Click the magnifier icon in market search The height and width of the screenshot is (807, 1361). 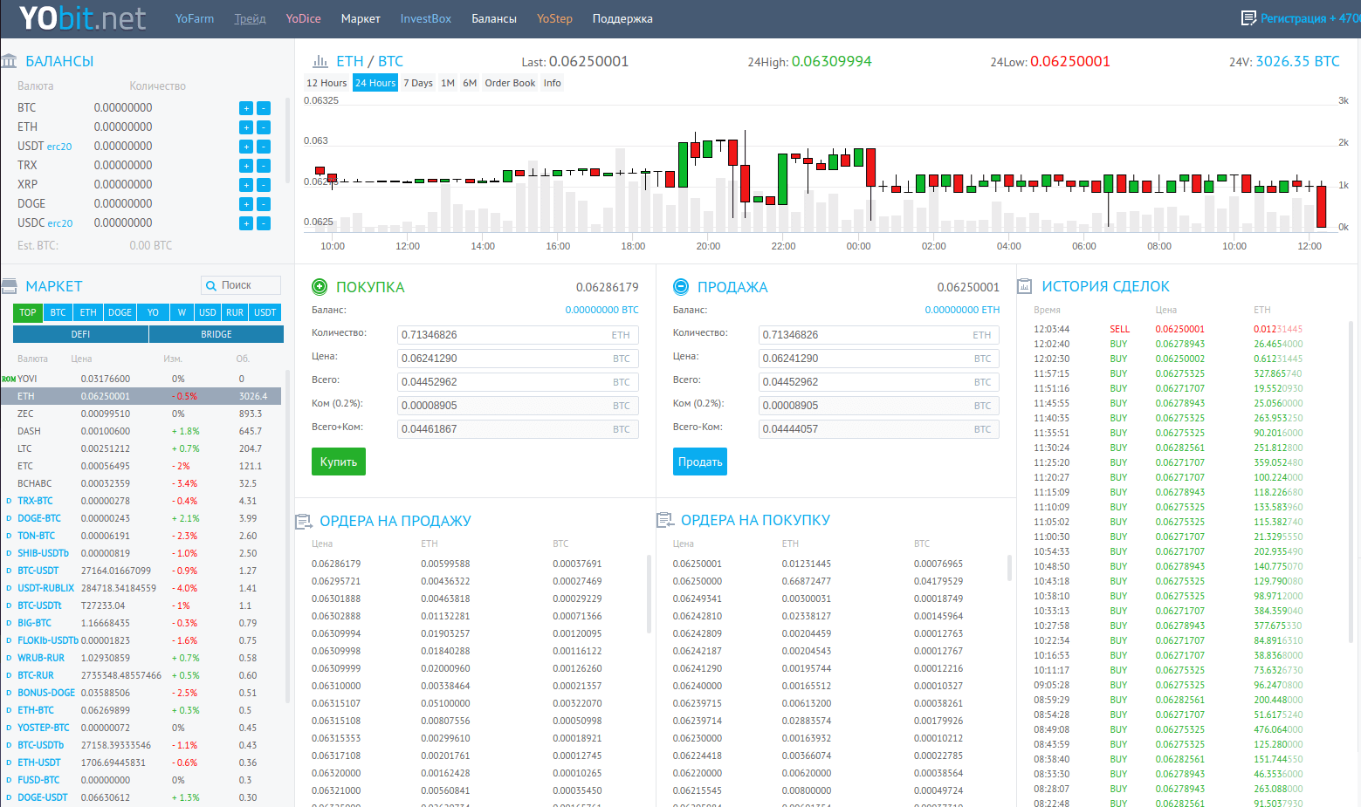point(210,285)
